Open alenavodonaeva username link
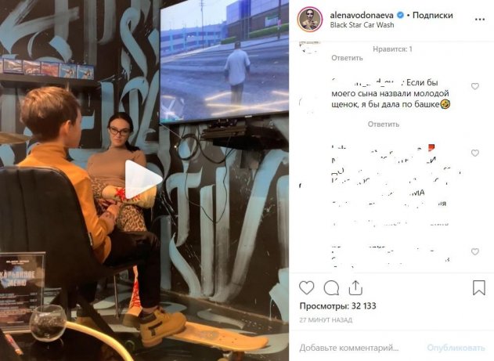The width and height of the screenshot is (494, 361). point(362,15)
